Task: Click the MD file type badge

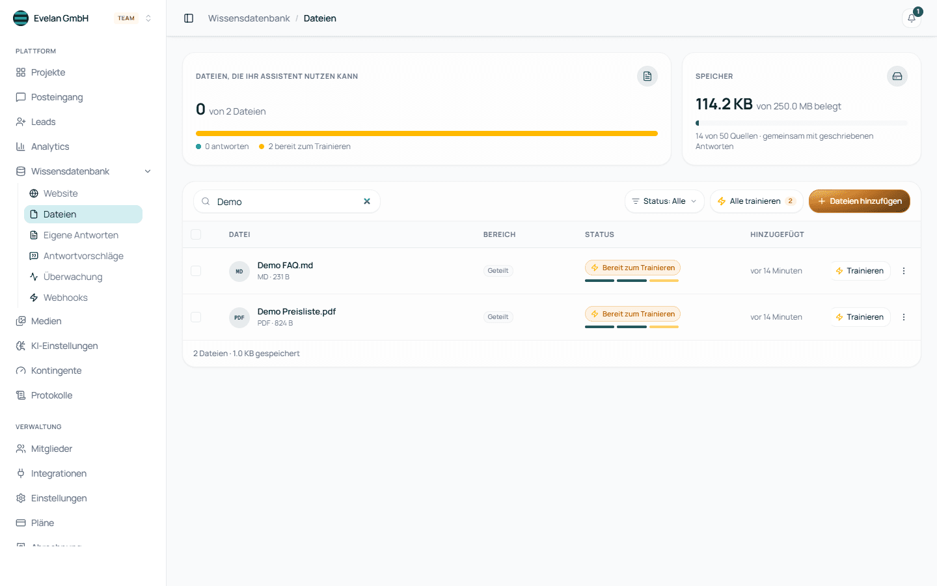Action: (239, 271)
